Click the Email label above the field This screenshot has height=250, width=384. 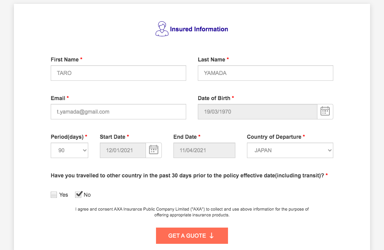pyautogui.click(x=58, y=98)
